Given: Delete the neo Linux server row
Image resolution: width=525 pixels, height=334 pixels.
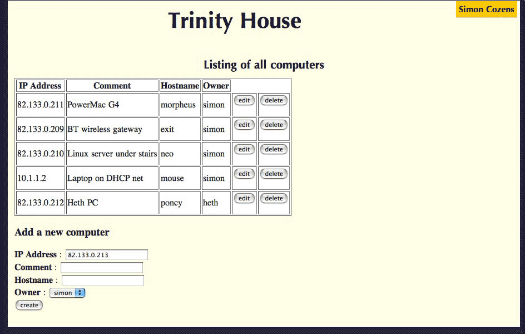Looking at the screenshot, I should coord(274,150).
